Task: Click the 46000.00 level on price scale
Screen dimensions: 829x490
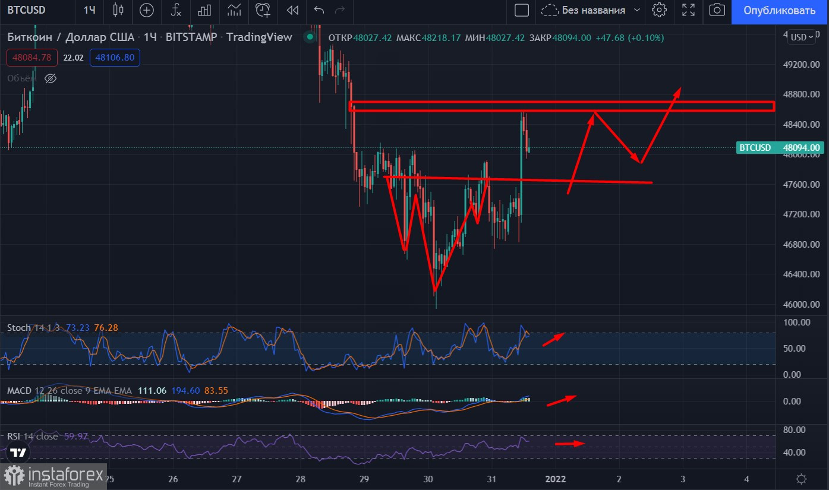Action: click(801, 305)
